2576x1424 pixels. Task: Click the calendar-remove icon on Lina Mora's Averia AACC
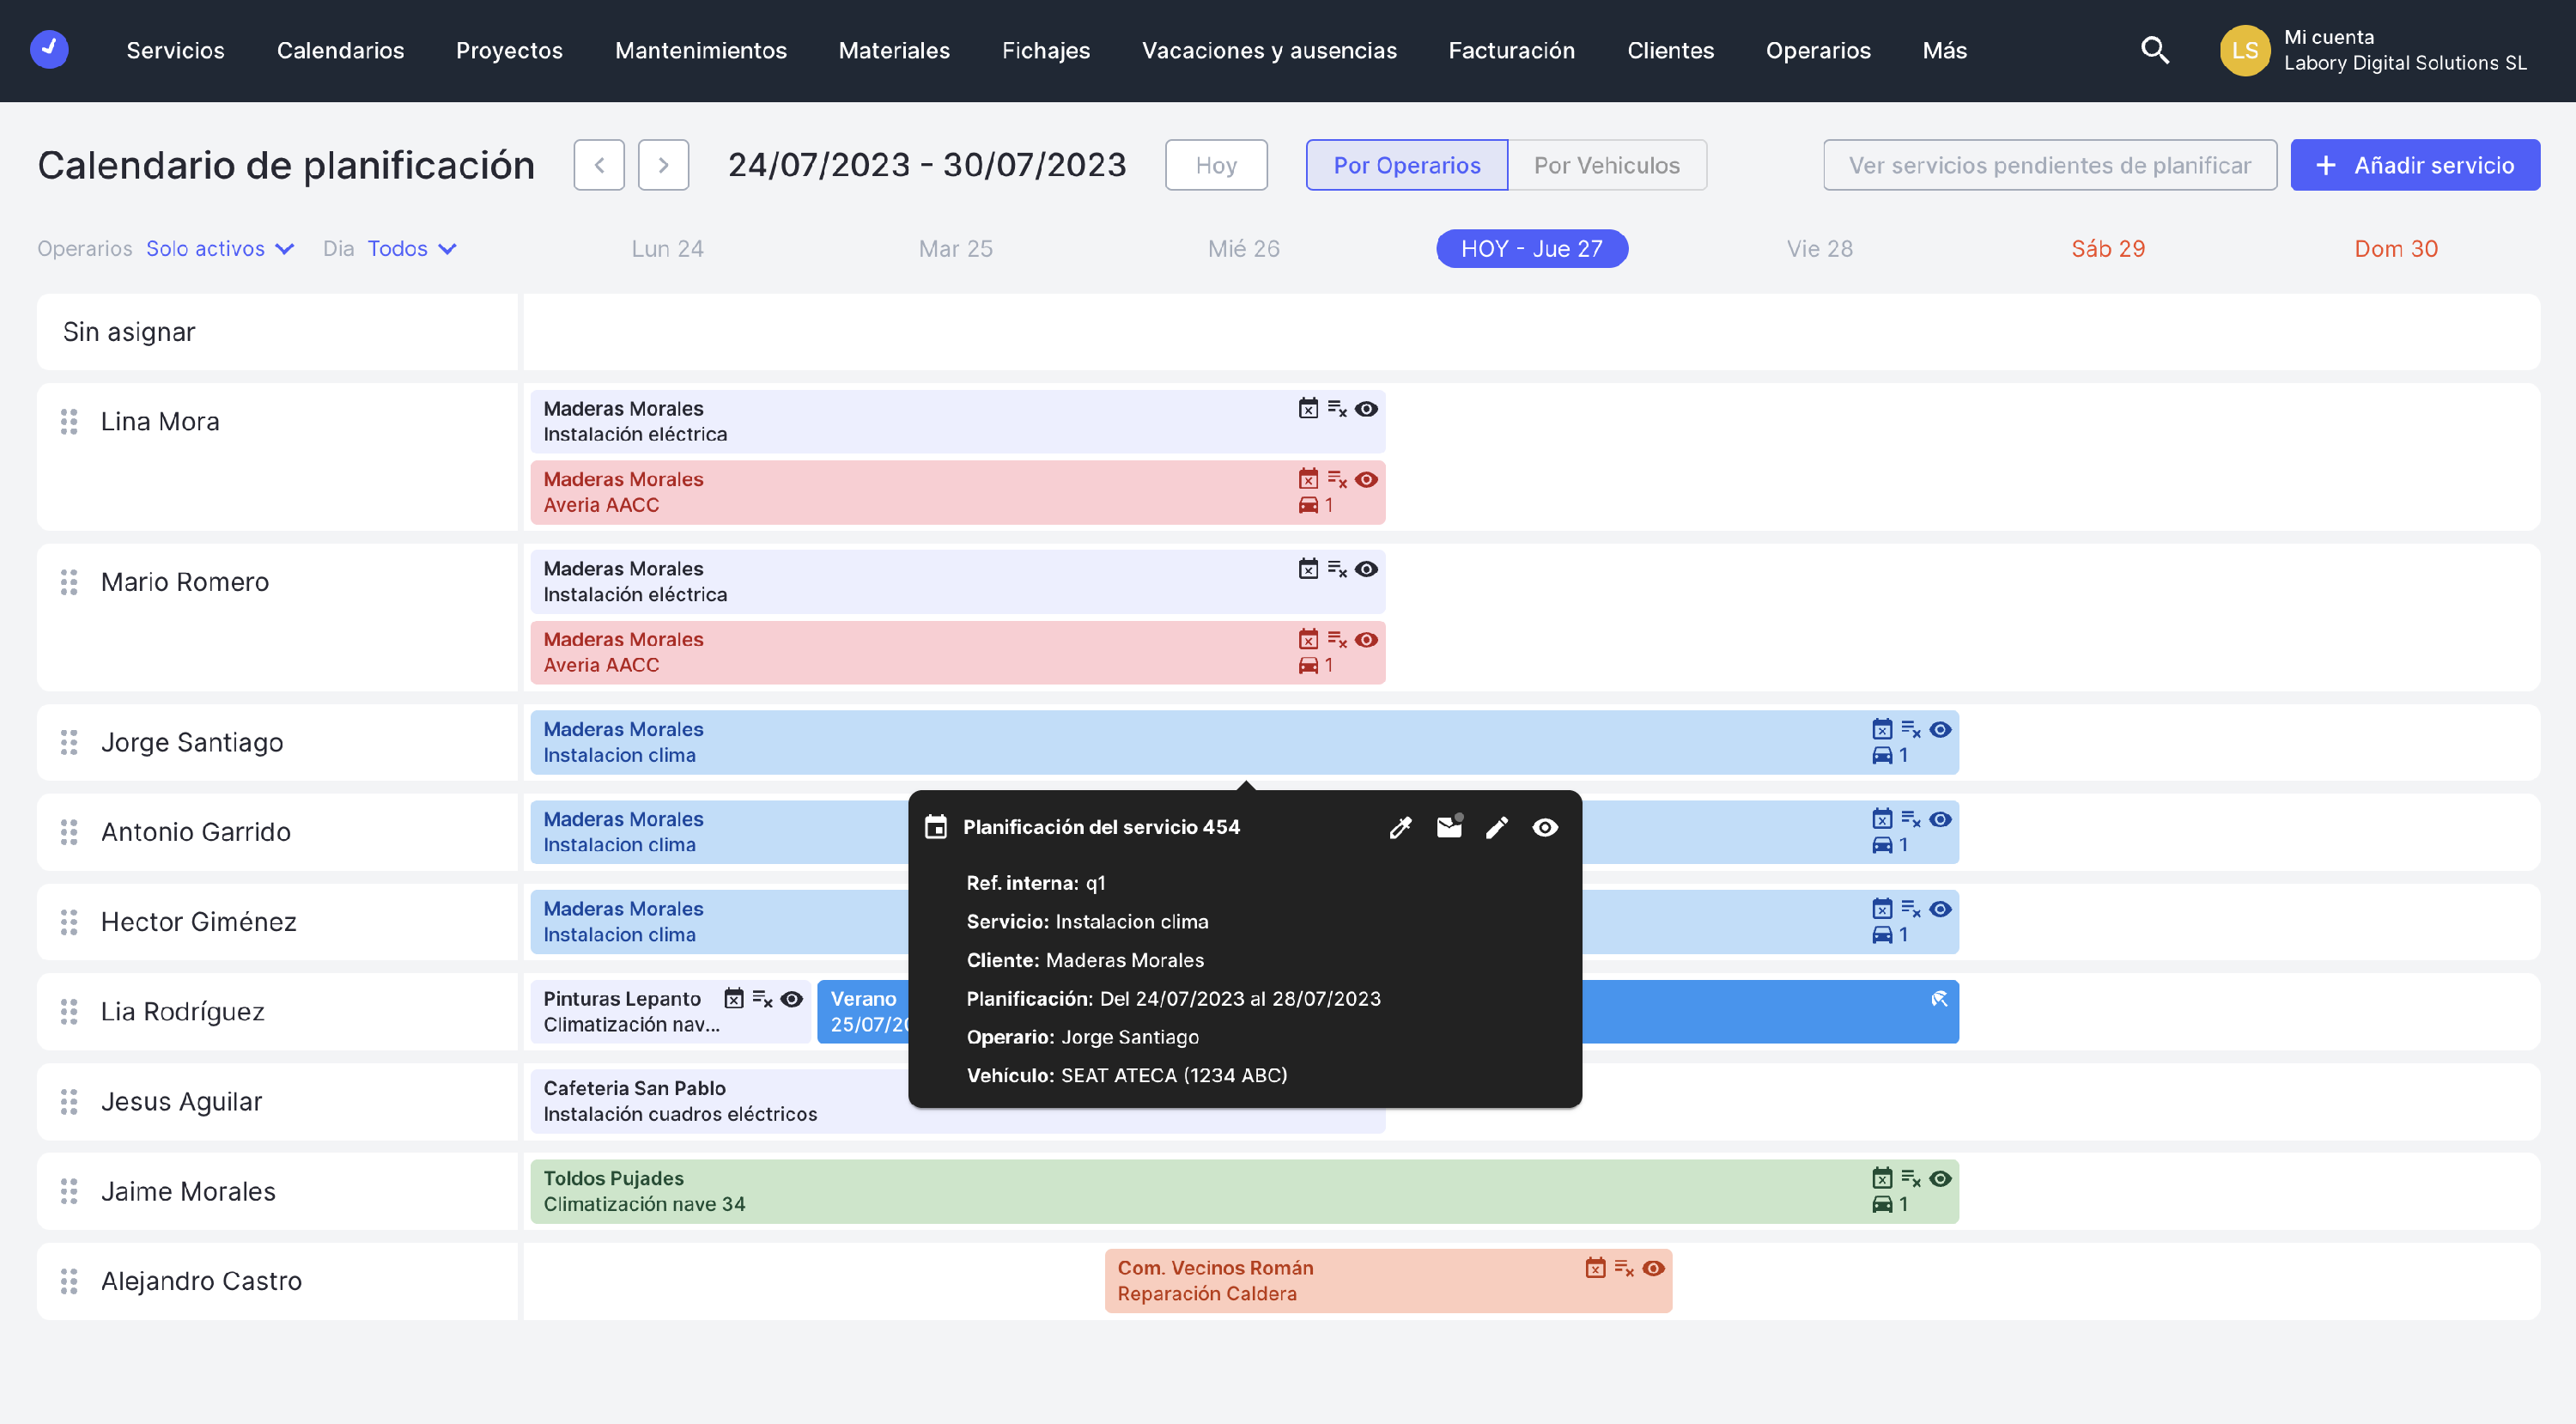click(1308, 479)
